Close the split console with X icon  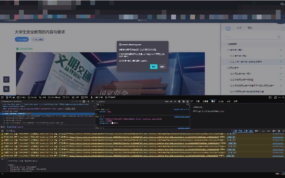[283, 131]
